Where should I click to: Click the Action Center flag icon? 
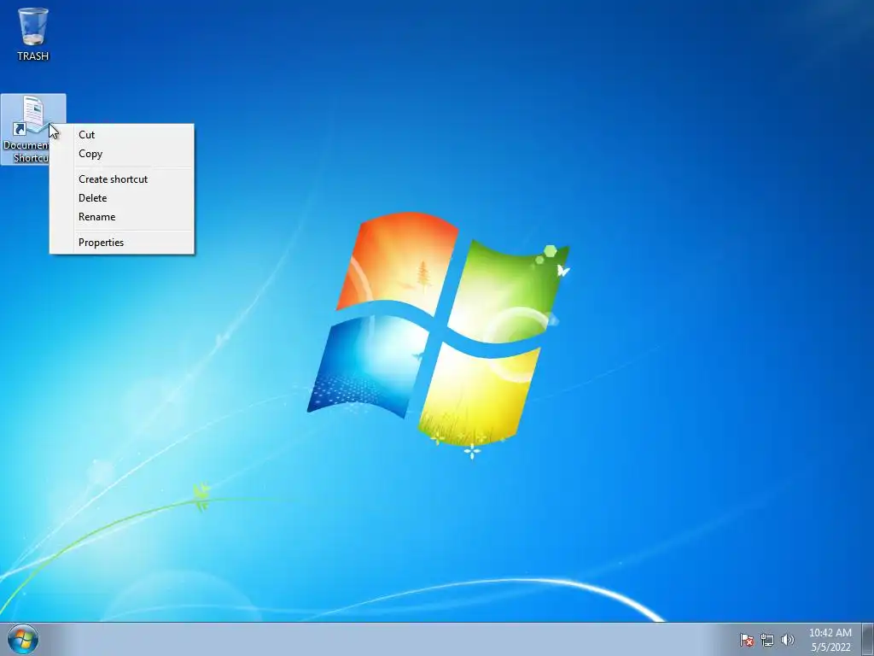coord(747,640)
